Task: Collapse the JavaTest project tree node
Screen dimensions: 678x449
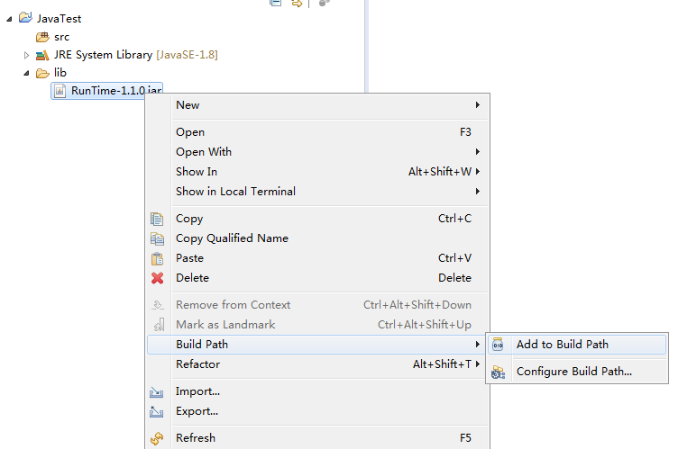Action: [9, 19]
